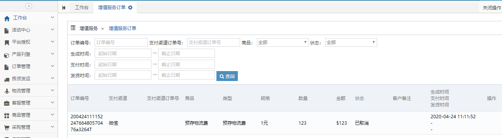Expand the 拣货发运 sidebar chevron
The height and width of the screenshot is (138, 502).
[52, 78]
